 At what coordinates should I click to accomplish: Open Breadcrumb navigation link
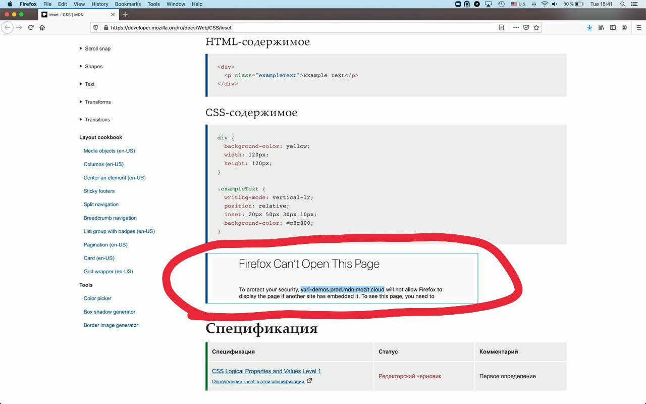pos(110,218)
